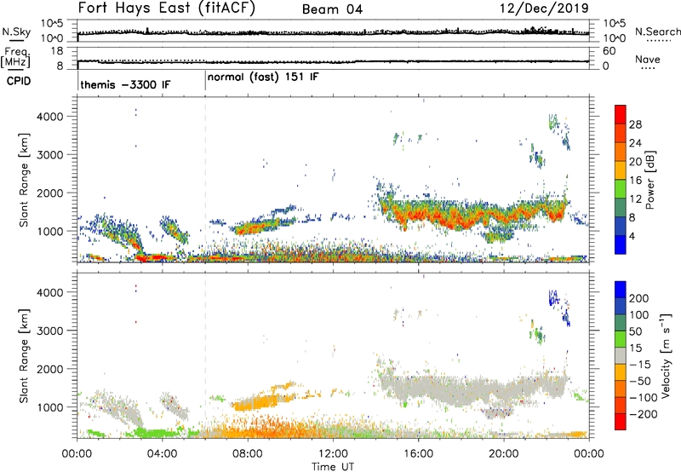681x472 pixels.
Task: Pick the green Velocity segment between 15 and 50
Action: pos(621,339)
